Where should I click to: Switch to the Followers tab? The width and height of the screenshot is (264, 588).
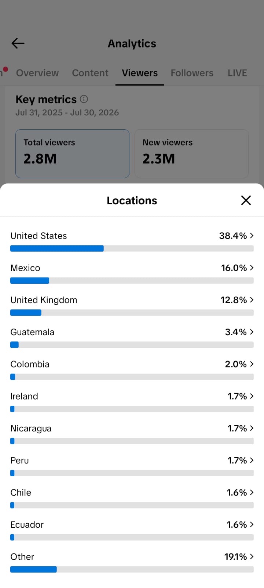click(x=192, y=73)
